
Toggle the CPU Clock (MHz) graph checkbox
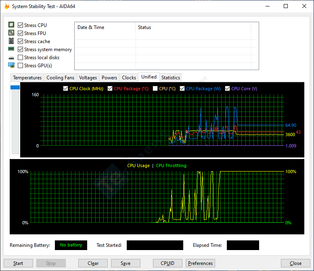coord(65,88)
